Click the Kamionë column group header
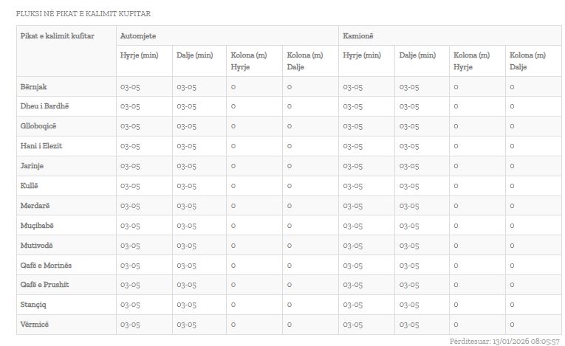 click(359, 35)
